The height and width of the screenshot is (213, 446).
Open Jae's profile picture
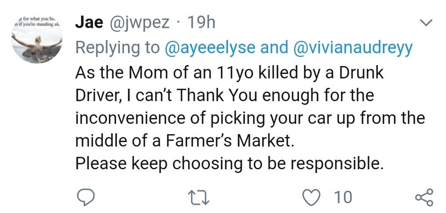[37, 41]
